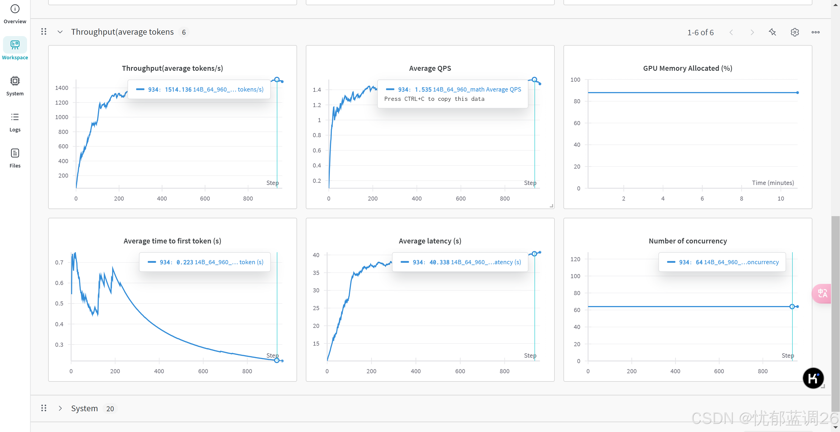This screenshot has width=840, height=432.
Task: Open the System metrics sidebar icon
Action: coord(15,81)
